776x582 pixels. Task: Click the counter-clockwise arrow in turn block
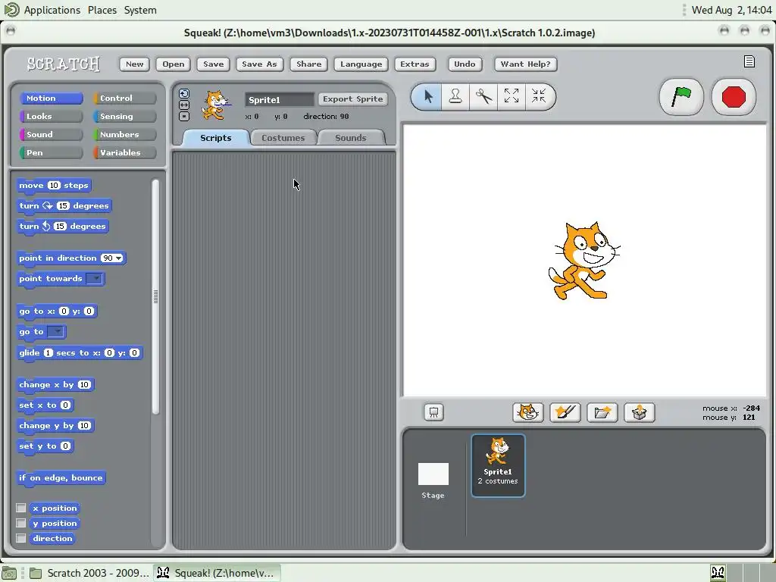point(46,226)
